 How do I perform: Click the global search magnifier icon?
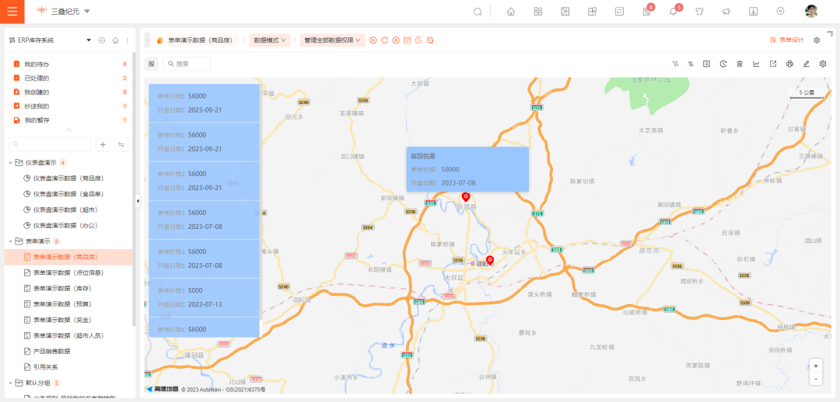478,12
